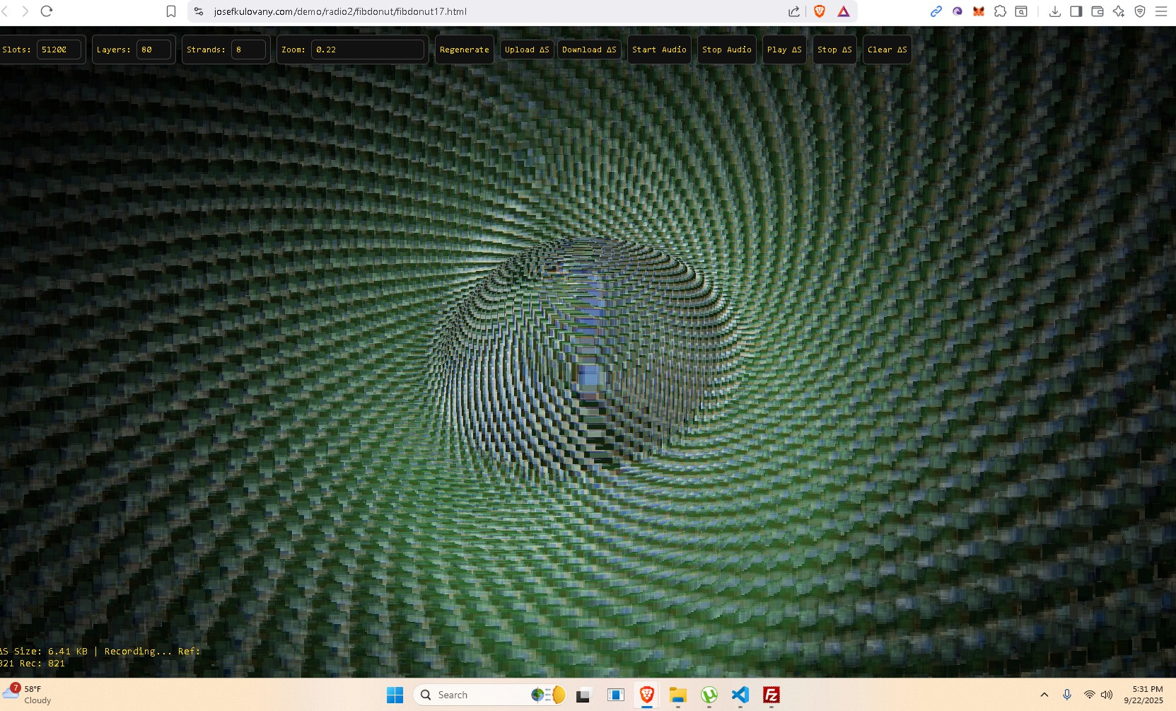Click the share page icon
Viewport: 1176px width, 711px height.
tap(794, 11)
